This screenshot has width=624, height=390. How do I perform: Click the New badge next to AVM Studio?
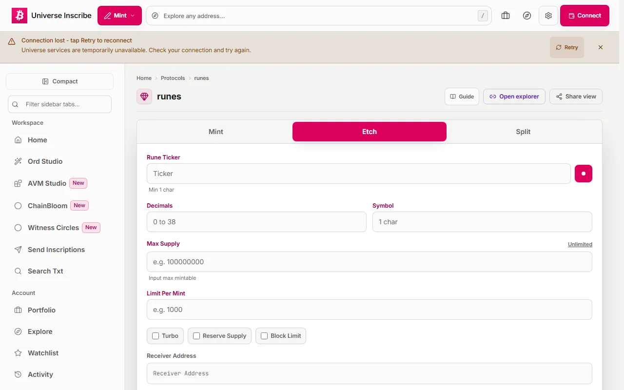pos(78,183)
